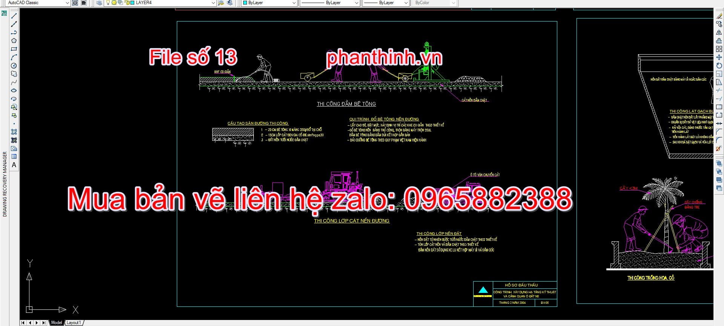Select the Line draw tool
Image resolution: width=724 pixels, height=326 pixels.
(x=14, y=16)
